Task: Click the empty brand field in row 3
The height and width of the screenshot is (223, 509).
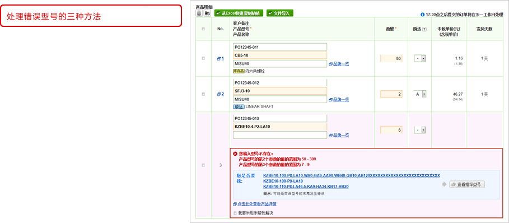Action: (280, 135)
